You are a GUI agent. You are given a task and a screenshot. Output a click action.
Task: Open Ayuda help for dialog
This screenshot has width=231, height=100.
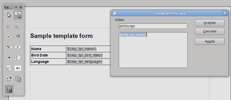tap(210, 41)
